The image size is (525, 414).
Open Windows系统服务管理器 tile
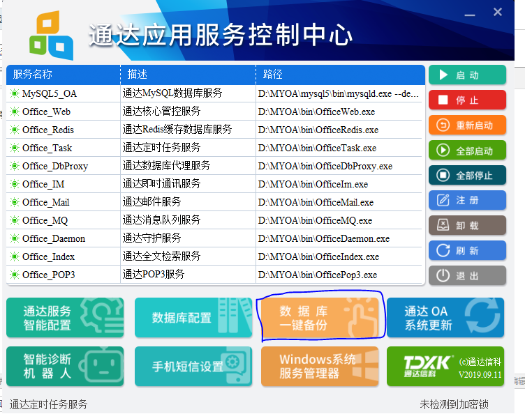coord(320,366)
